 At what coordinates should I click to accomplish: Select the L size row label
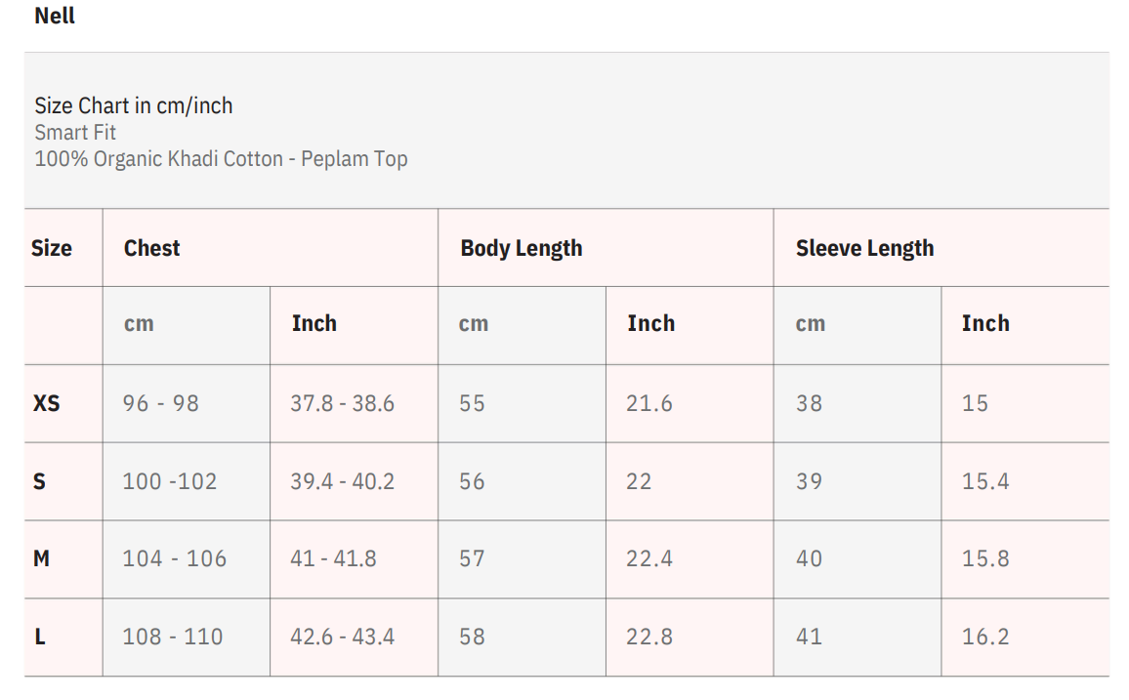[x=40, y=637]
